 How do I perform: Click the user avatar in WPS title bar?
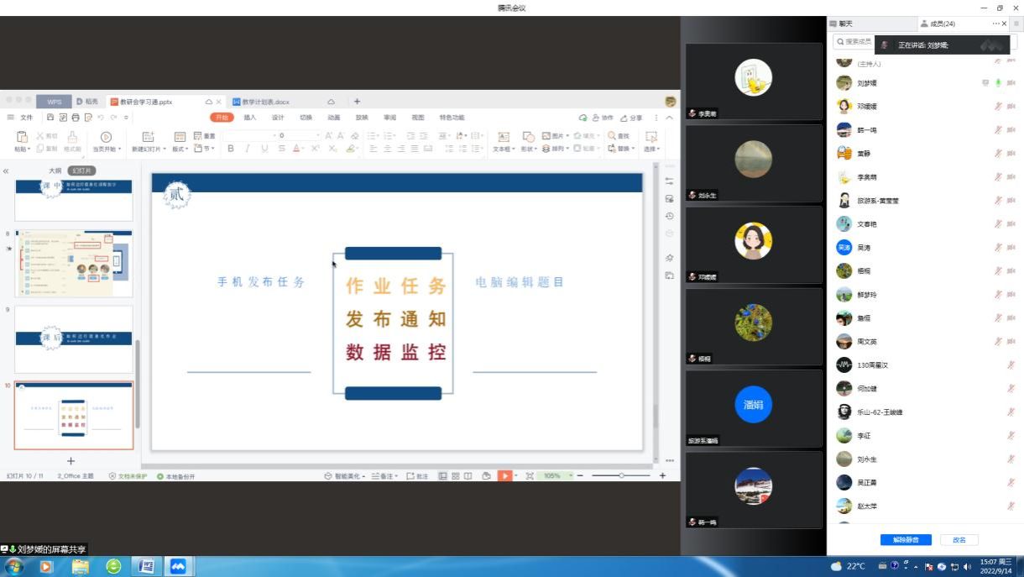coord(671,102)
